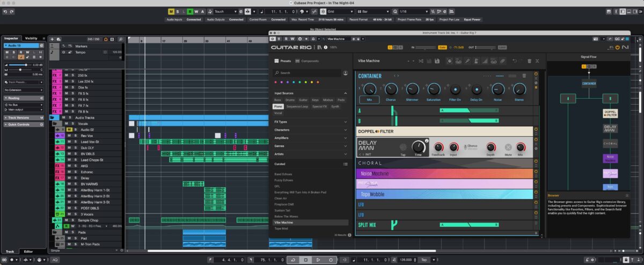The height and width of the screenshot is (265, 644).
Task: Click the shuffle preset icon in Guitar Rig
Action: point(421,61)
